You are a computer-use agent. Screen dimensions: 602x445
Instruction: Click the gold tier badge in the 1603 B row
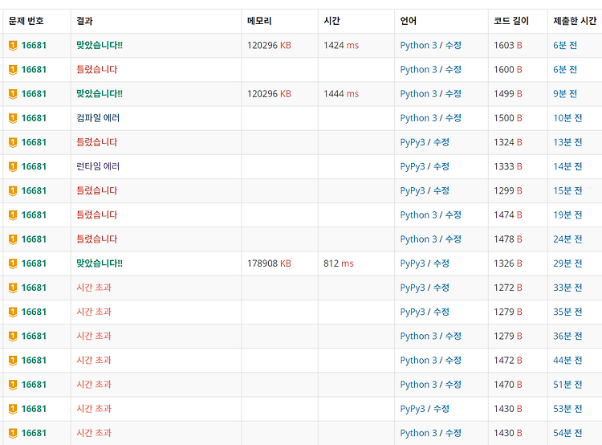pyautogui.click(x=13, y=45)
